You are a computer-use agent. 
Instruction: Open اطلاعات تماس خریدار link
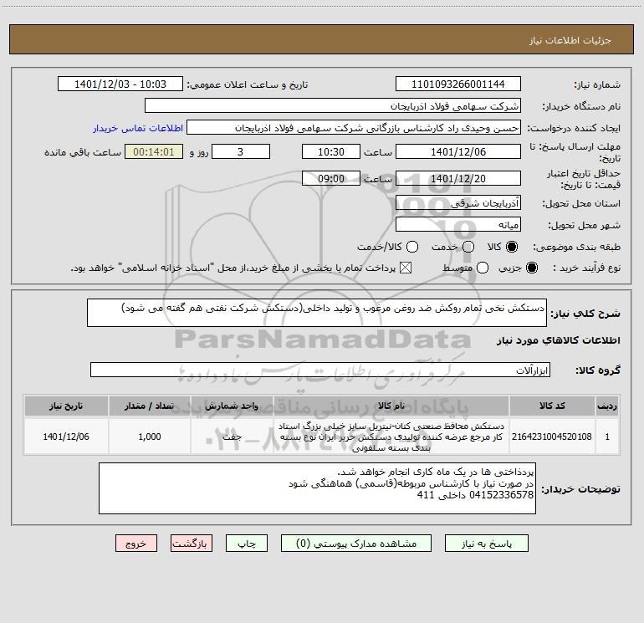(138, 128)
